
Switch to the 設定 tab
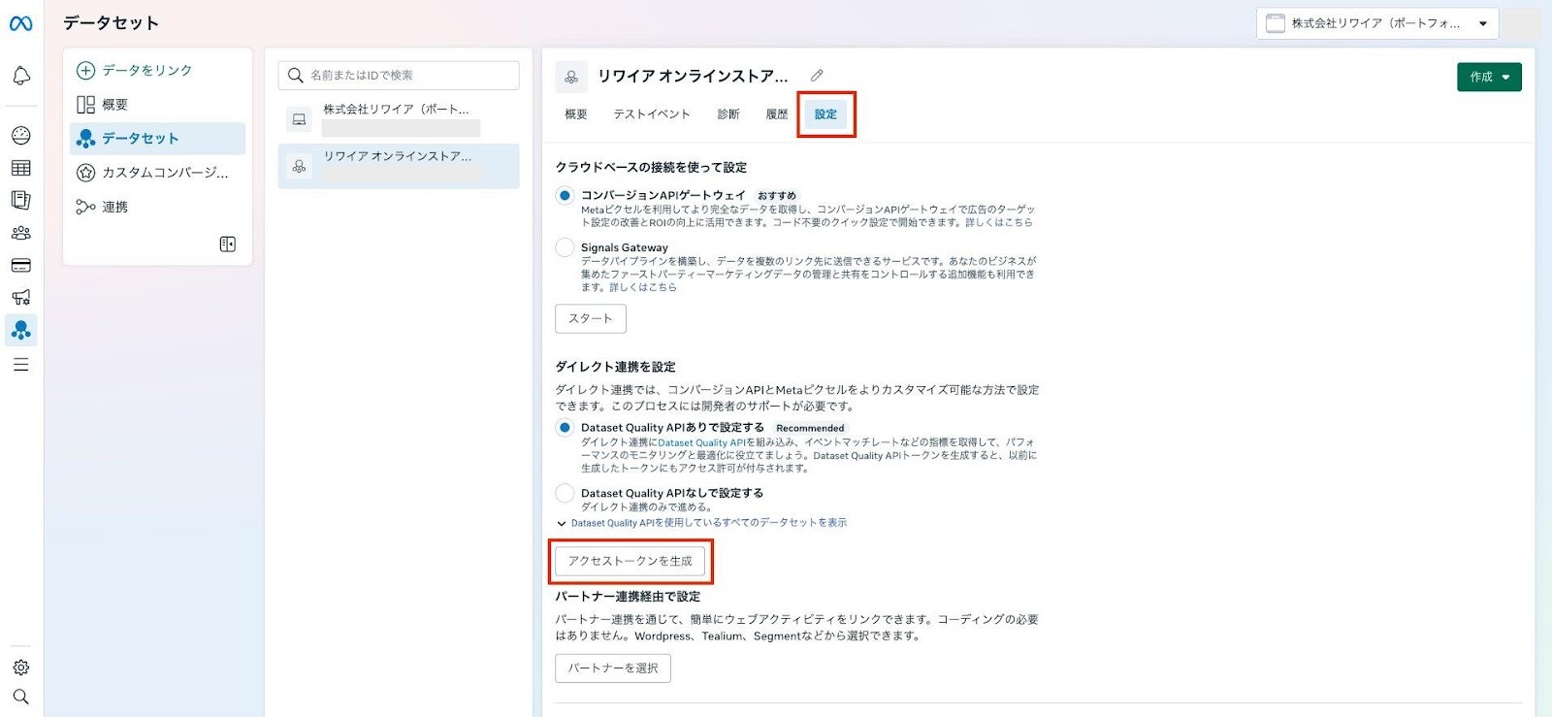(x=825, y=114)
